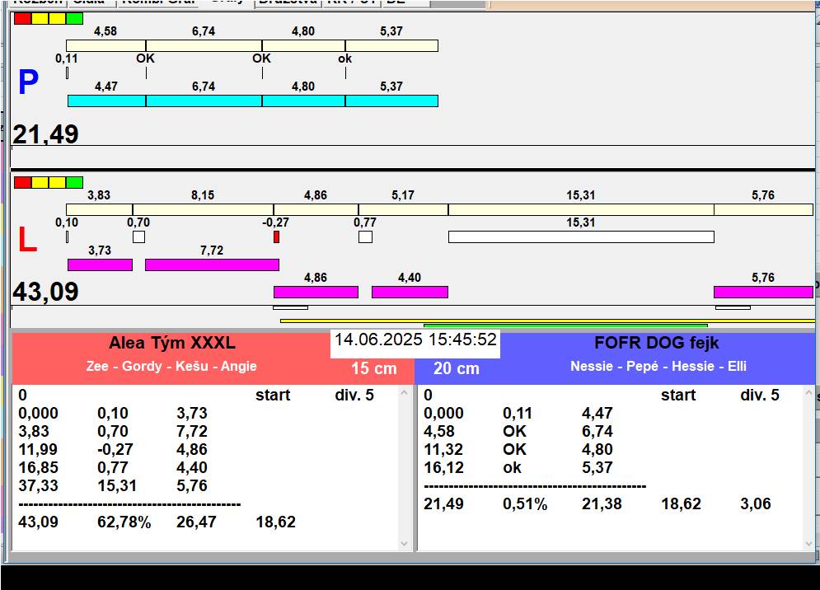Select the red -0,27 fault marker in lane L
This screenshot has height=590, width=820.
click(x=276, y=236)
